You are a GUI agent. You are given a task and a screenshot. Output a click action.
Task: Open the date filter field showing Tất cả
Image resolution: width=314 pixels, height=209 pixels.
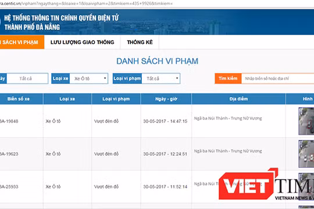point(27,78)
